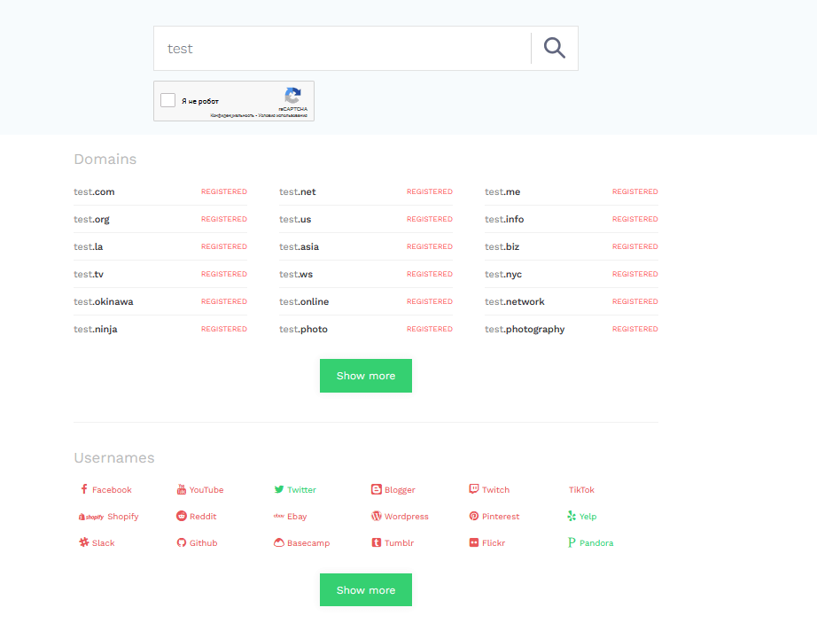Open the Wordpress username link
This screenshot has height=631, width=817.
point(406,516)
